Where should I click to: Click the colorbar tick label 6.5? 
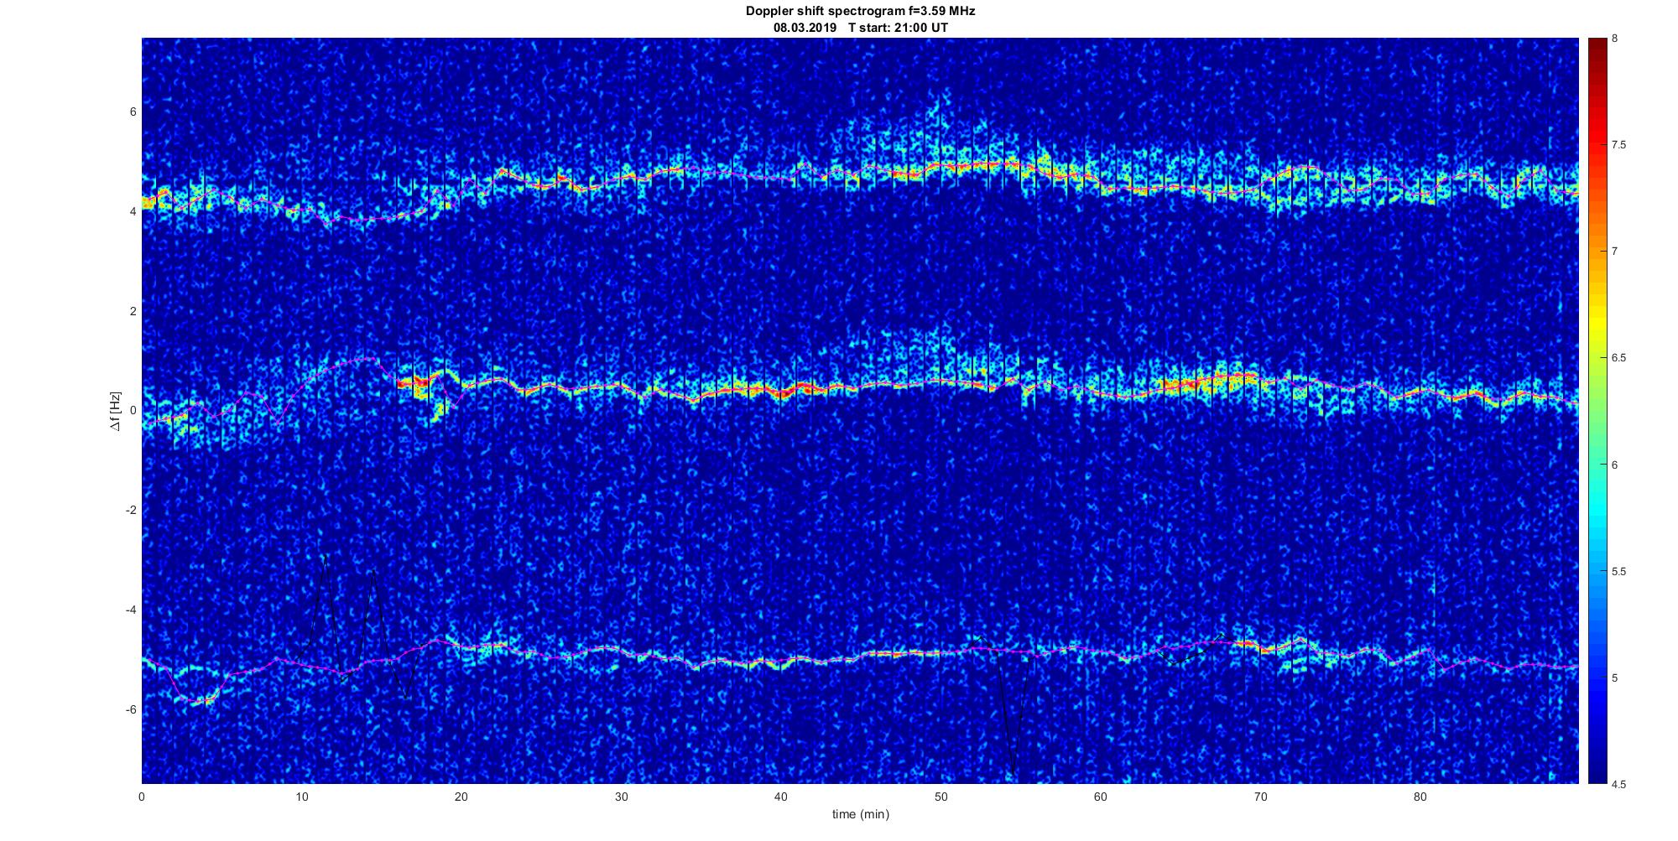[x=1618, y=358]
